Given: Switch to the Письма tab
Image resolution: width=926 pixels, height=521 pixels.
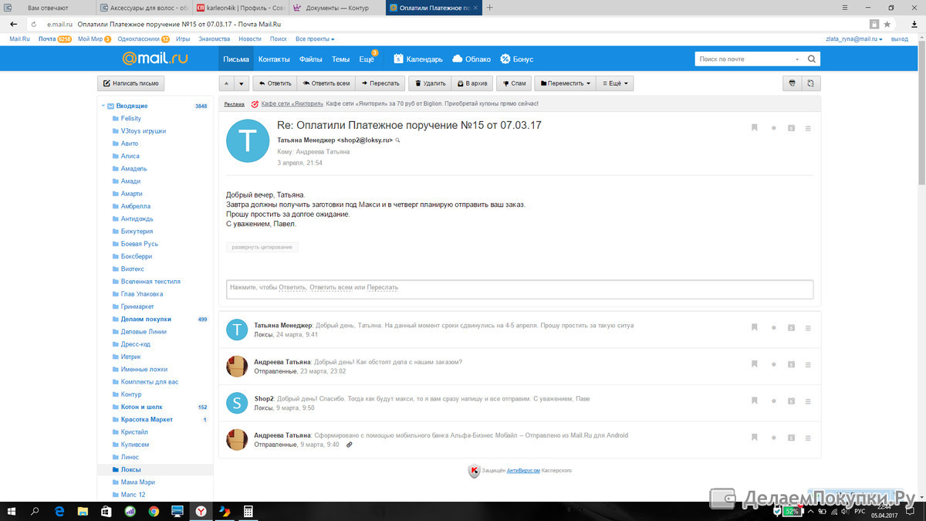Looking at the screenshot, I should pos(236,59).
